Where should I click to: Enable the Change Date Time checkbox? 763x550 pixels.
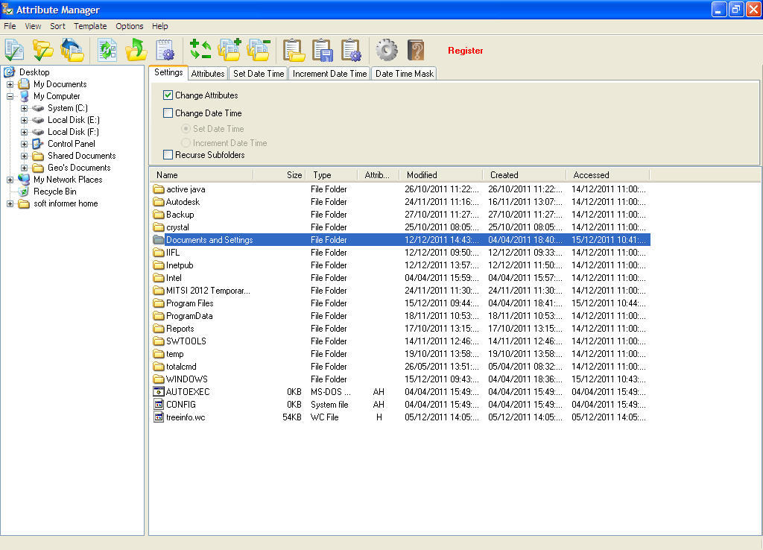(x=168, y=113)
